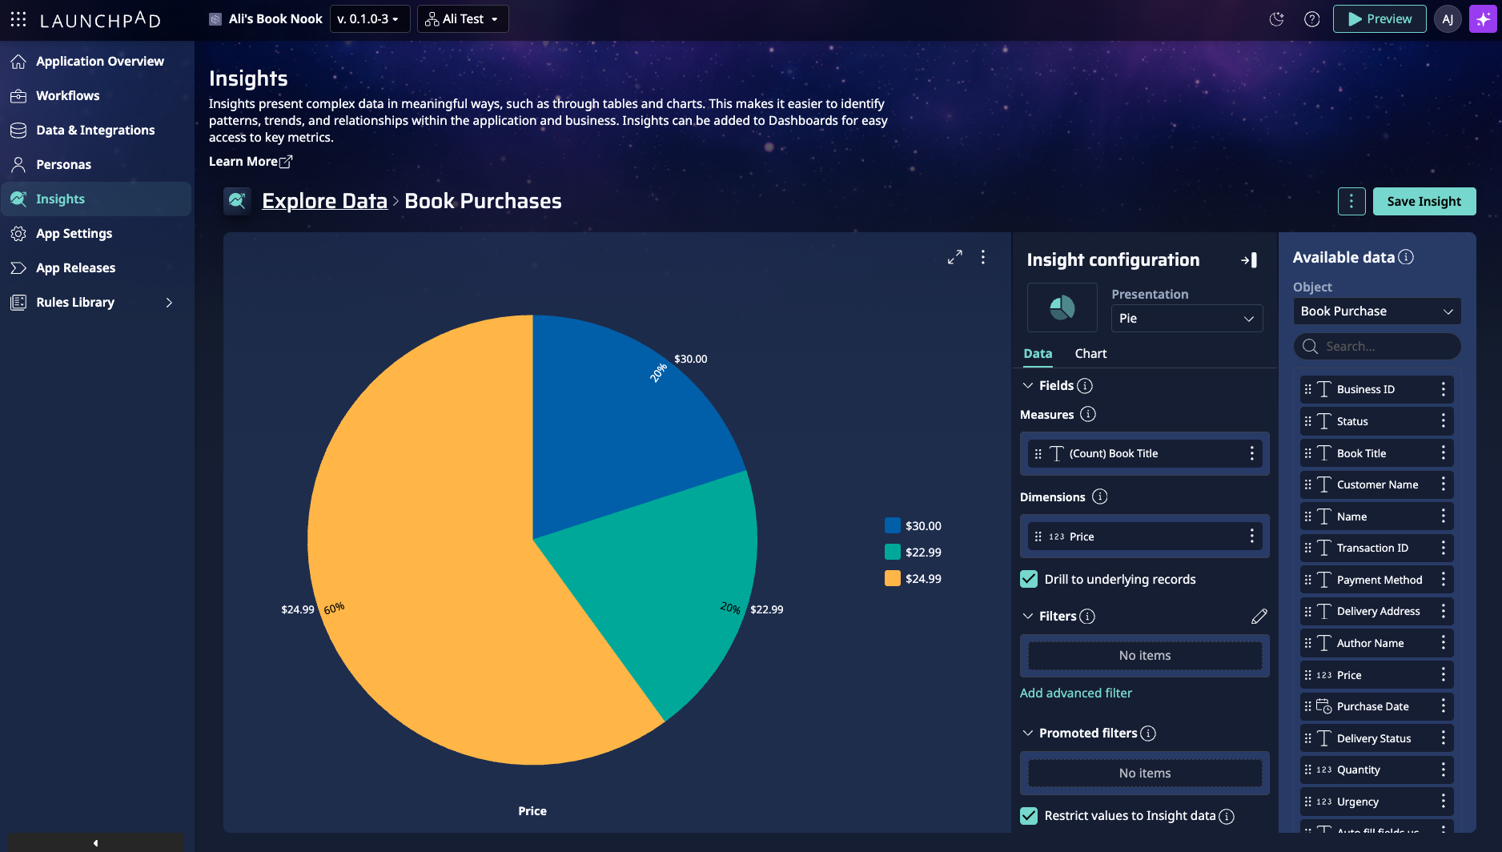Open the Ali Test environment dropdown

(x=463, y=18)
